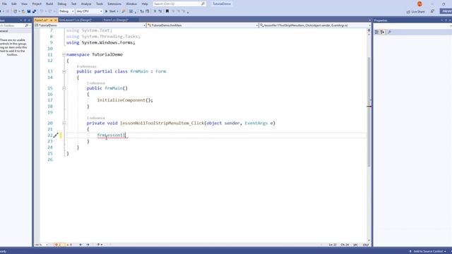Open the File menu
The image size is (452, 254).
click(x=4, y=4)
